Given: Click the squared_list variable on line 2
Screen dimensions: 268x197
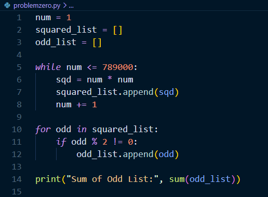Looking at the screenshot, I should click(x=66, y=30).
